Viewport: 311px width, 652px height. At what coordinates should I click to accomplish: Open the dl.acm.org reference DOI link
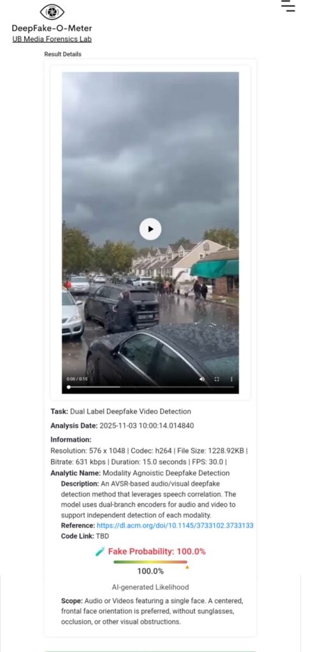(175, 525)
